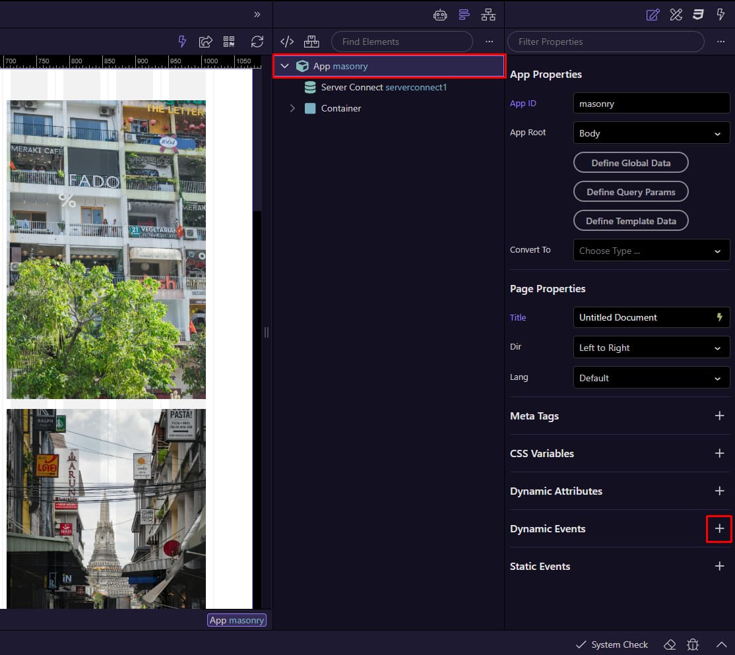This screenshot has width=735, height=655.
Task: Open the AI assistant robot icon
Action: (440, 15)
